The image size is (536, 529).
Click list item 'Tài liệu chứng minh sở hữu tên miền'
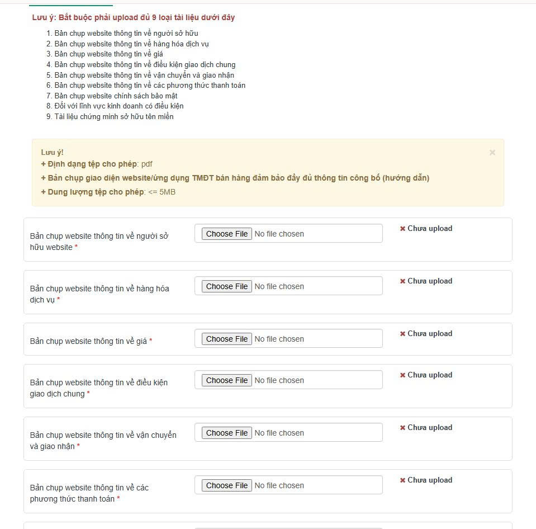(x=113, y=117)
